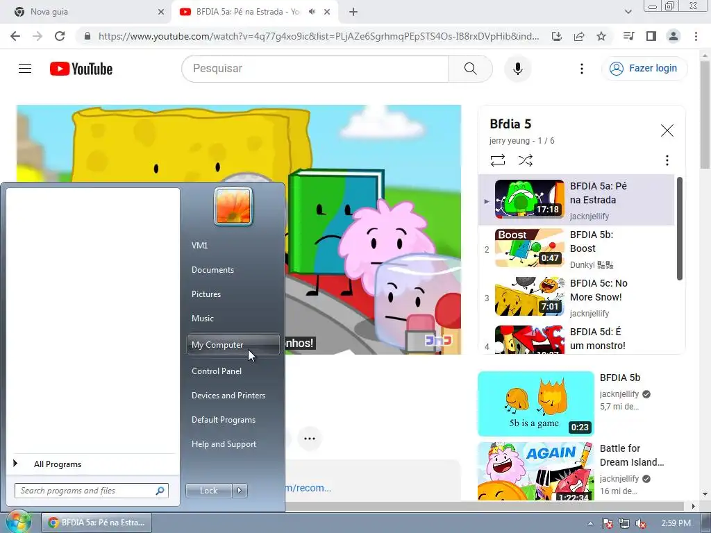Click the Fazer login button

click(644, 69)
